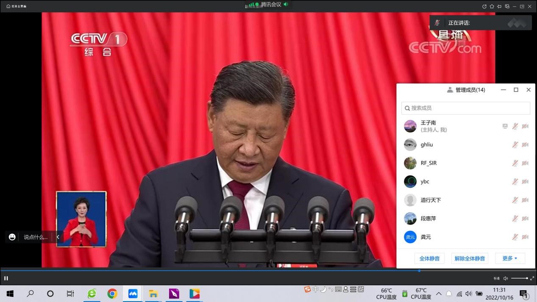Click the 搜索成员 search field

(465, 108)
